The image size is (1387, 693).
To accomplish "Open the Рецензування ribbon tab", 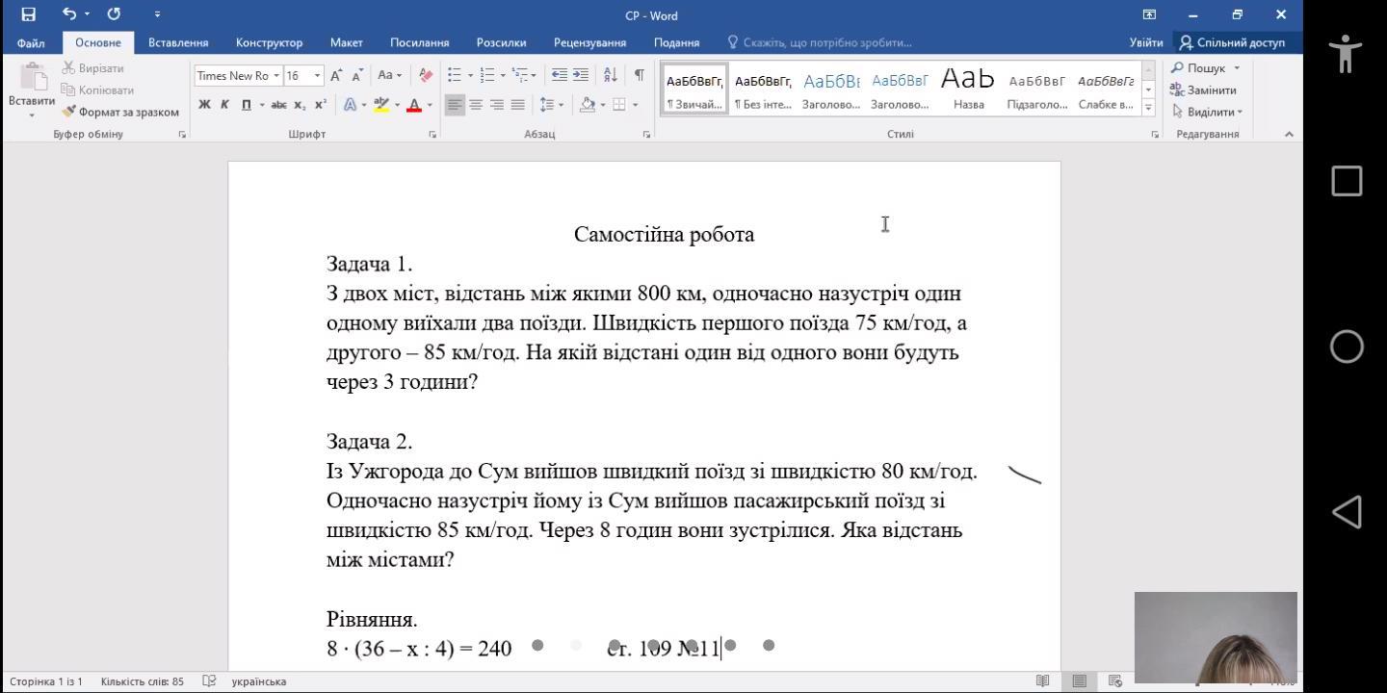I will coord(589,42).
